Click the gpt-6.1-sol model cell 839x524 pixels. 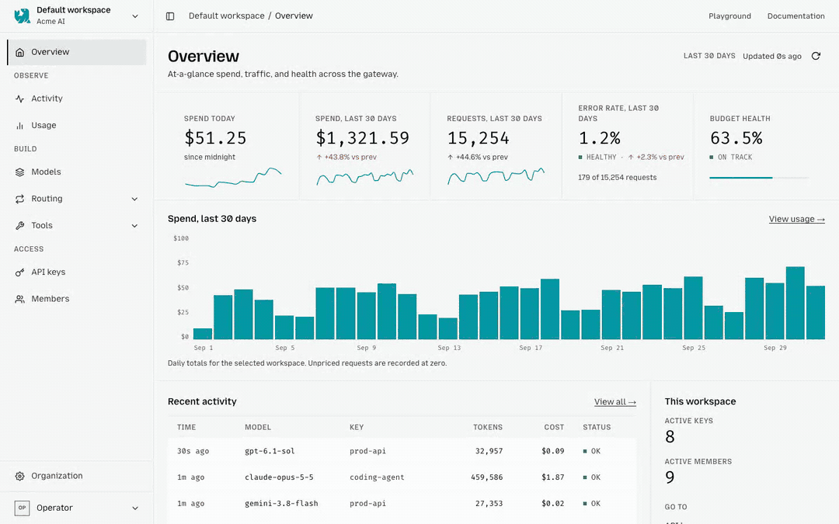pyautogui.click(x=270, y=451)
